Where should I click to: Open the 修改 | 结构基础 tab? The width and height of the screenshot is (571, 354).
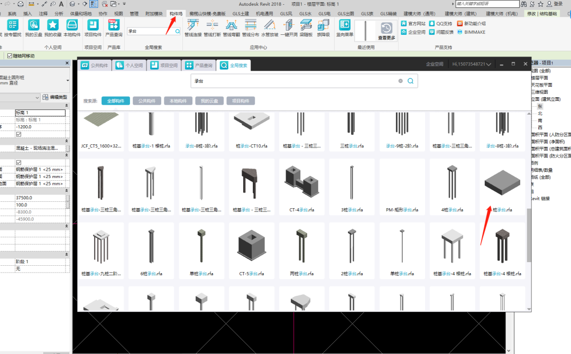point(542,13)
